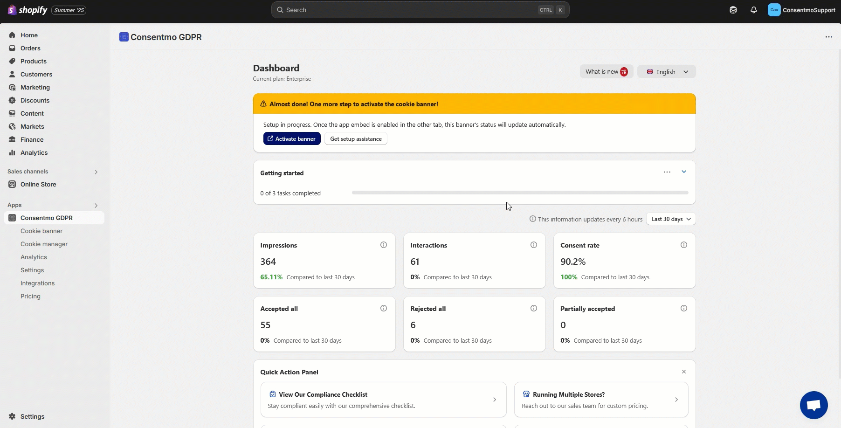Open Consentmo Settings subpage
This screenshot has height=428, width=841.
tap(32, 270)
